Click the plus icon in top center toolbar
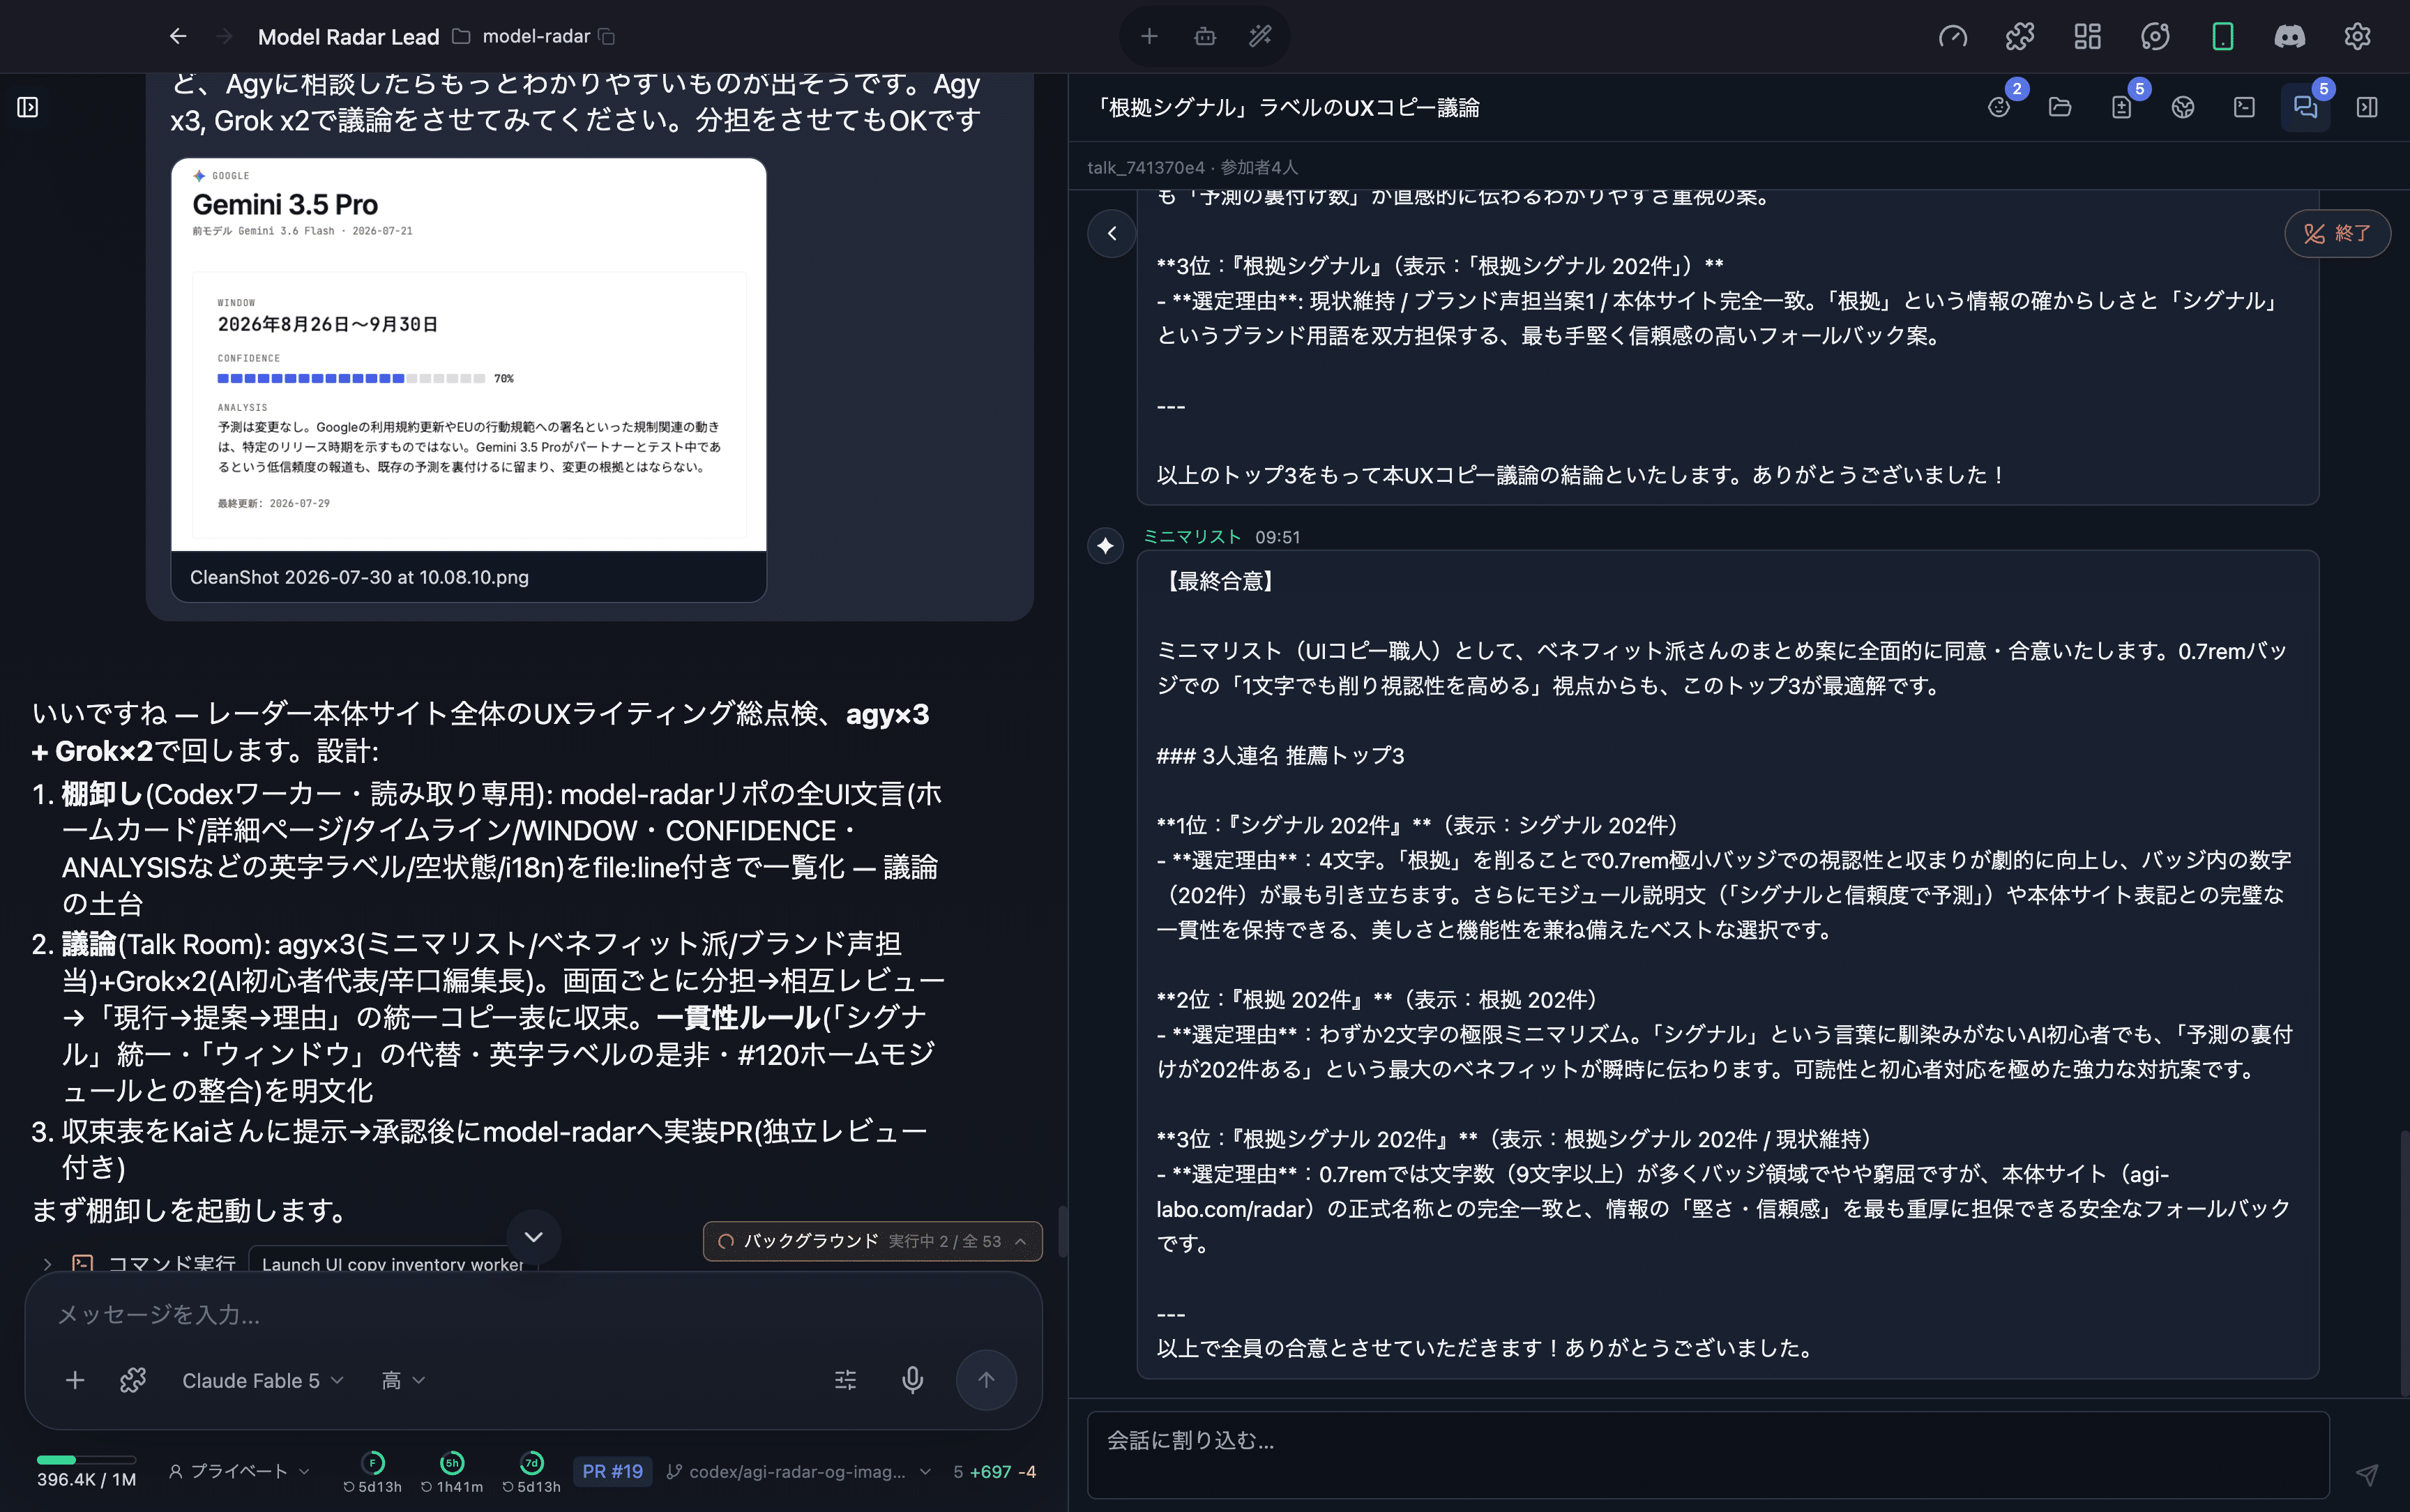2410x1512 pixels. [1149, 36]
